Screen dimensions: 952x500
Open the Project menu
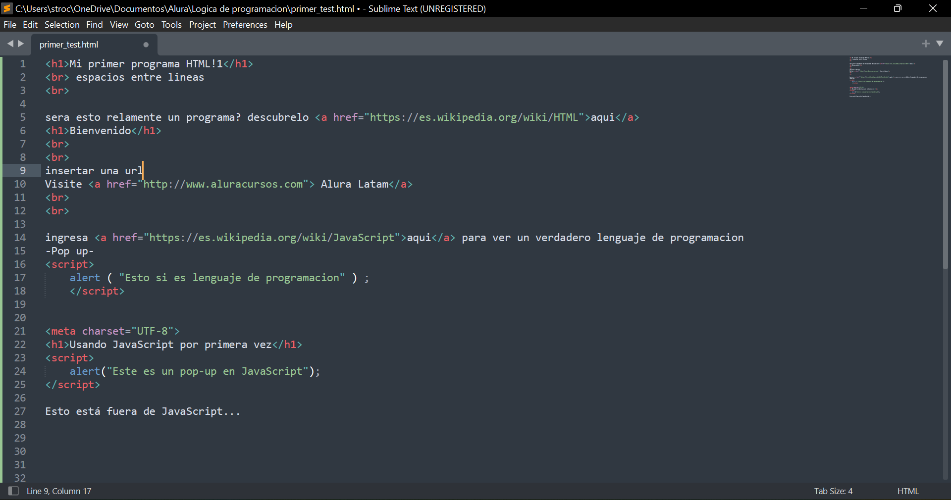pos(203,25)
